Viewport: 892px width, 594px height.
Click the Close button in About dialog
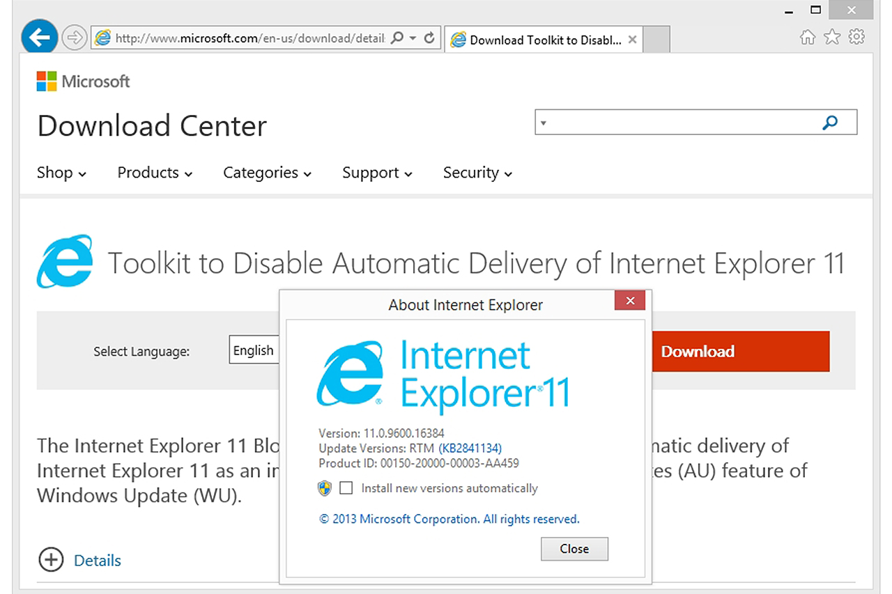tap(574, 549)
